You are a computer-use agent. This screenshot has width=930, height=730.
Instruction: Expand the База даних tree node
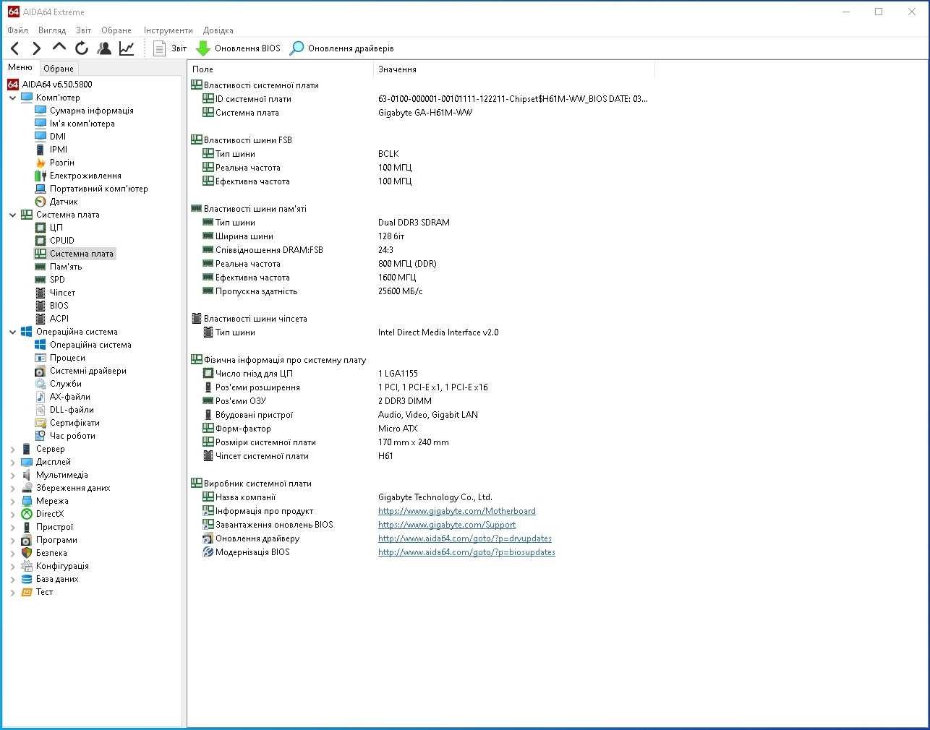click(12, 579)
